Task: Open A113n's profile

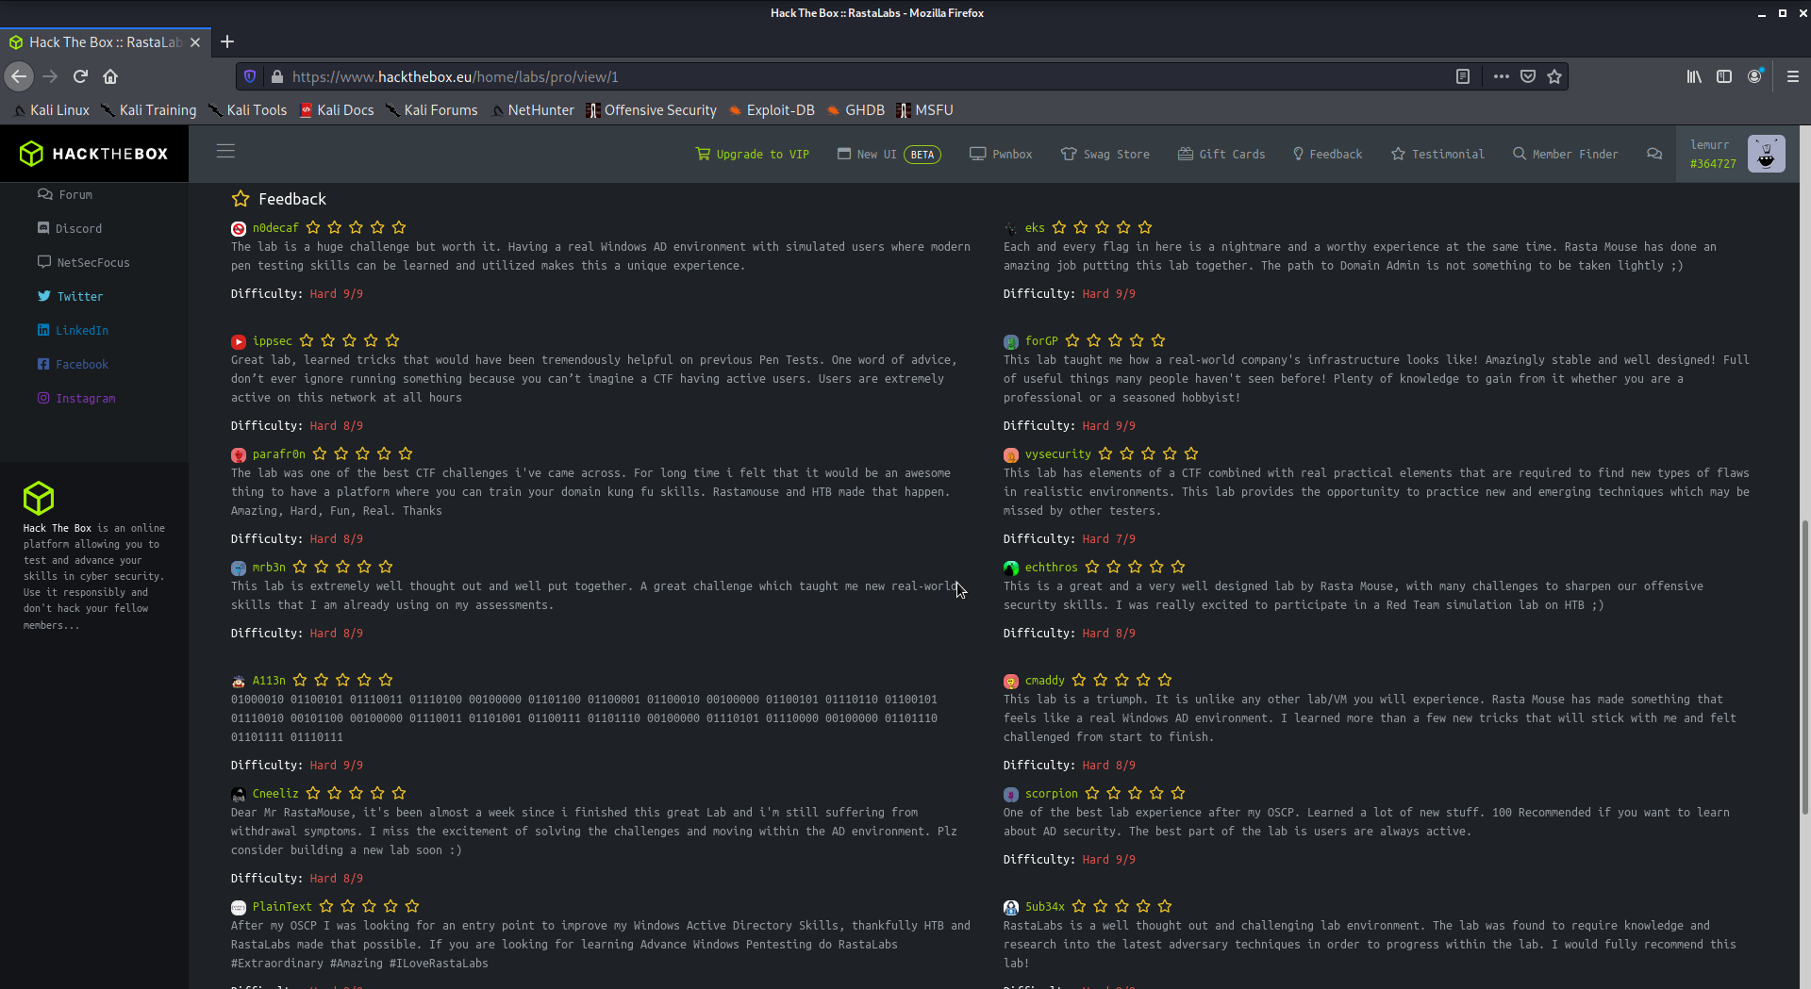Action: (x=269, y=681)
